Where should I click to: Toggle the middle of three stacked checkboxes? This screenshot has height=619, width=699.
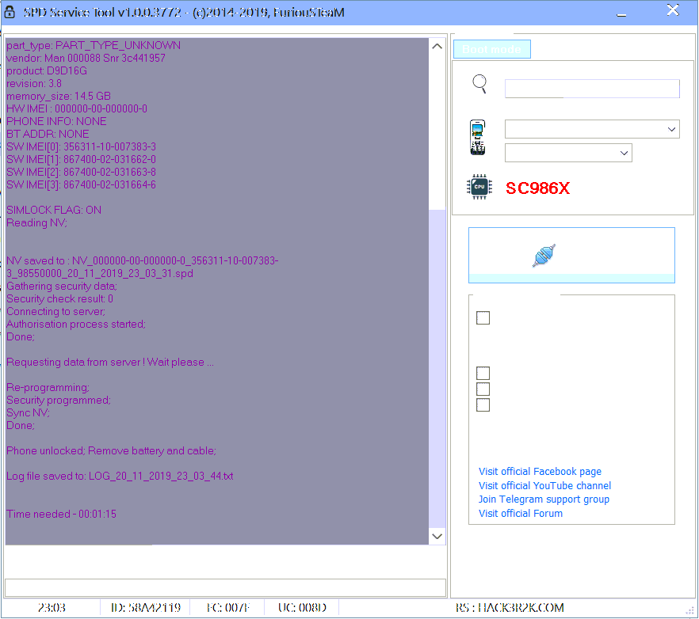coord(483,389)
